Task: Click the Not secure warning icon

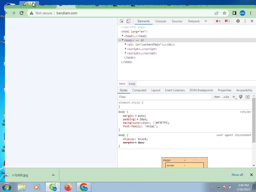Action: (31, 13)
